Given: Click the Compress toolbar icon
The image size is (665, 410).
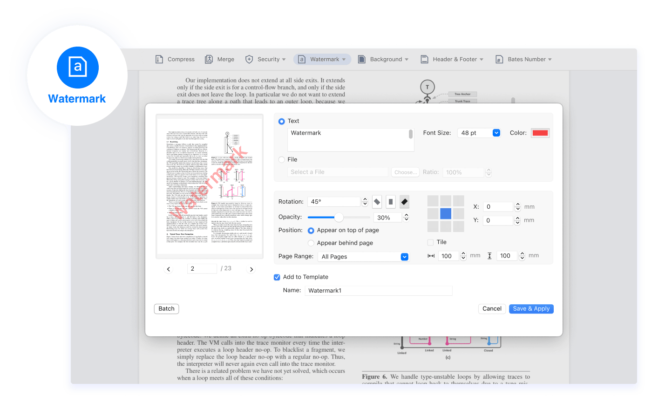Looking at the screenshot, I should [x=159, y=60].
